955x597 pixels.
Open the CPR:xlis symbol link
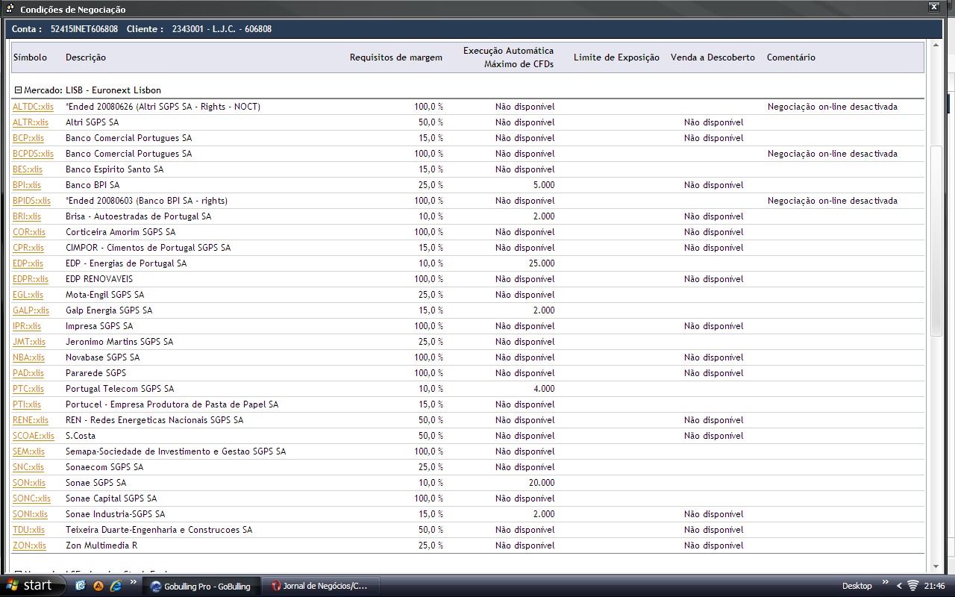[x=28, y=248]
